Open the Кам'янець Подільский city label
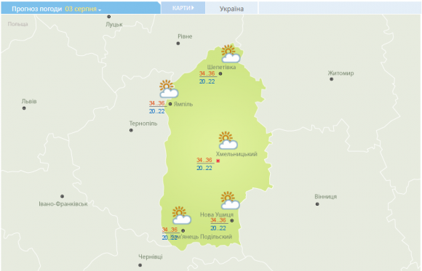 (x=202, y=237)
